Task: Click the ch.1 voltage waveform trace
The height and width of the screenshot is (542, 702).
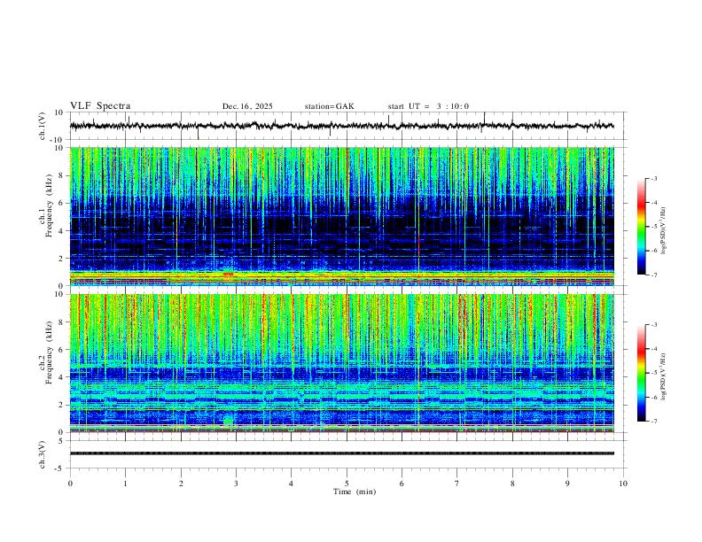Action: (x=341, y=126)
